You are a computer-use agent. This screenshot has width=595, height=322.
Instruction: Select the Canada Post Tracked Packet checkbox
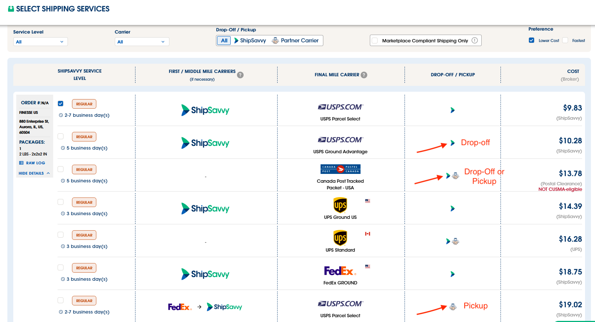tap(61, 169)
